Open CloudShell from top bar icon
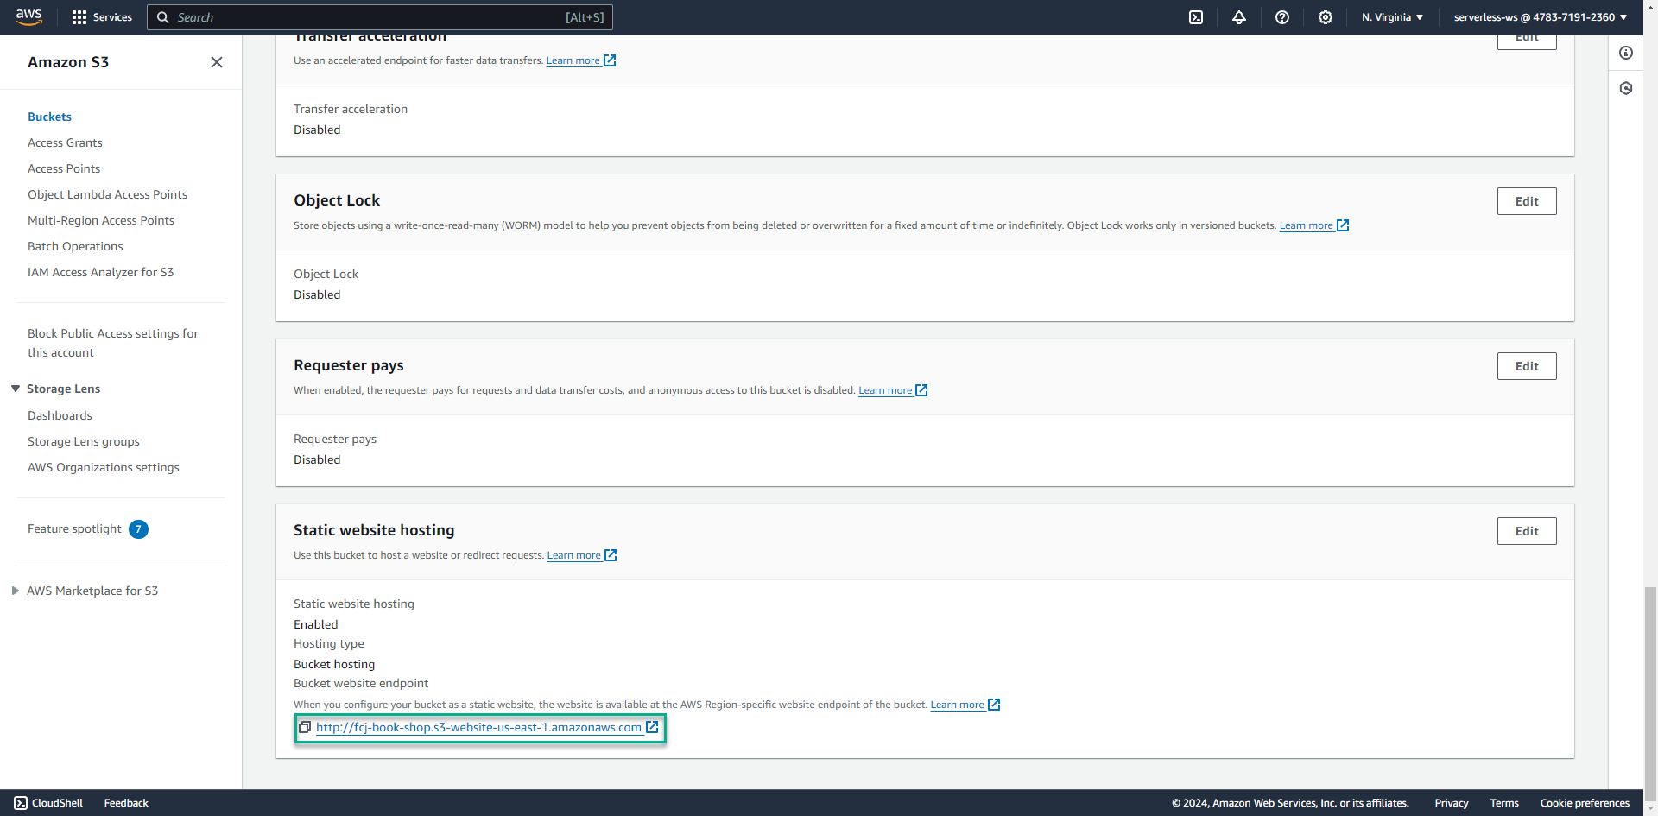1658x816 pixels. (1196, 17)
